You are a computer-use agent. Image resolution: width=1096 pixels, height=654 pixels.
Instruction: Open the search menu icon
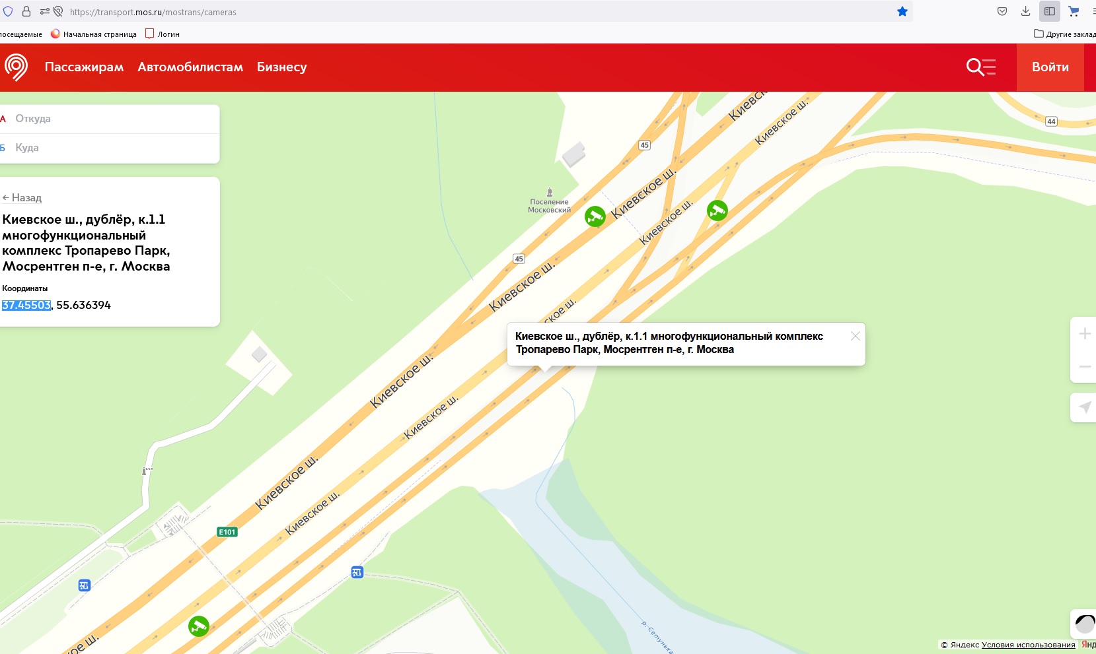coord(980,67)
